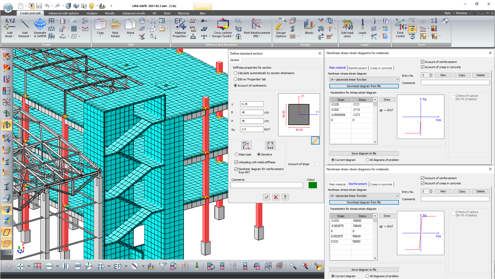Enable the Account of shear checkbox
The width and height of the screenshot is (495, 279).
[x=317, y=164]
